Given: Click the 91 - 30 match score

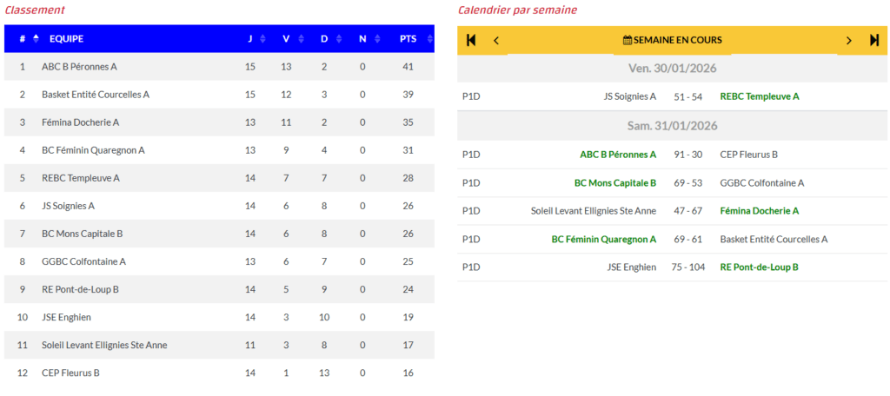Looking at the screenshot, I should (687, 155).
